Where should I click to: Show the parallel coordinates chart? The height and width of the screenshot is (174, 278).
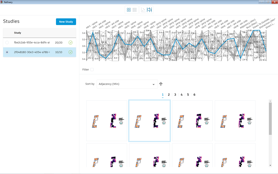[149, 10]
